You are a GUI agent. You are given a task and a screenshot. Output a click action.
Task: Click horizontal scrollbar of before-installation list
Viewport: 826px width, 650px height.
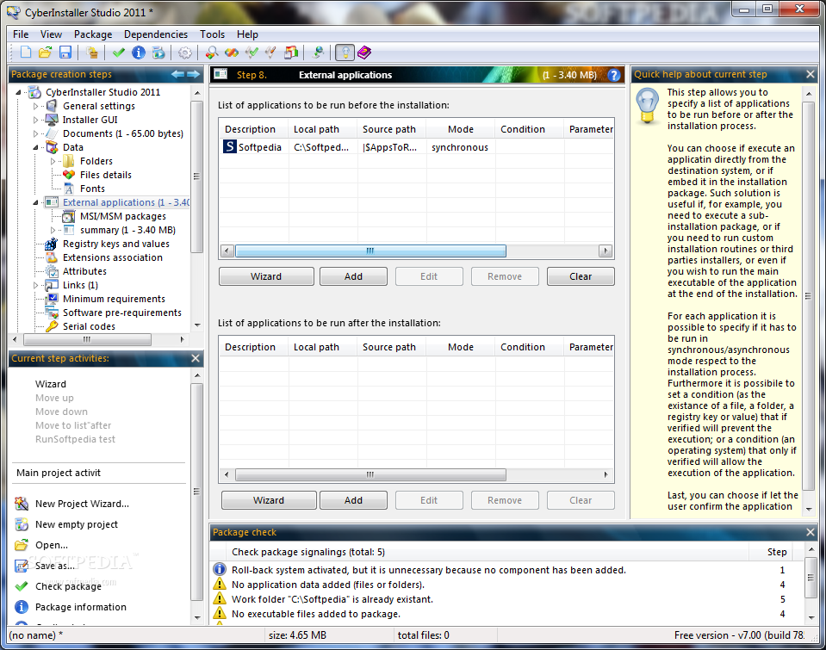[x=370, y=251]
